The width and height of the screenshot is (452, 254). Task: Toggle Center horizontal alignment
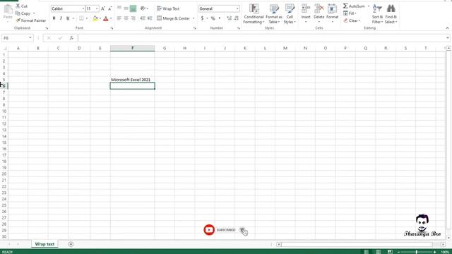pos(126,18)
